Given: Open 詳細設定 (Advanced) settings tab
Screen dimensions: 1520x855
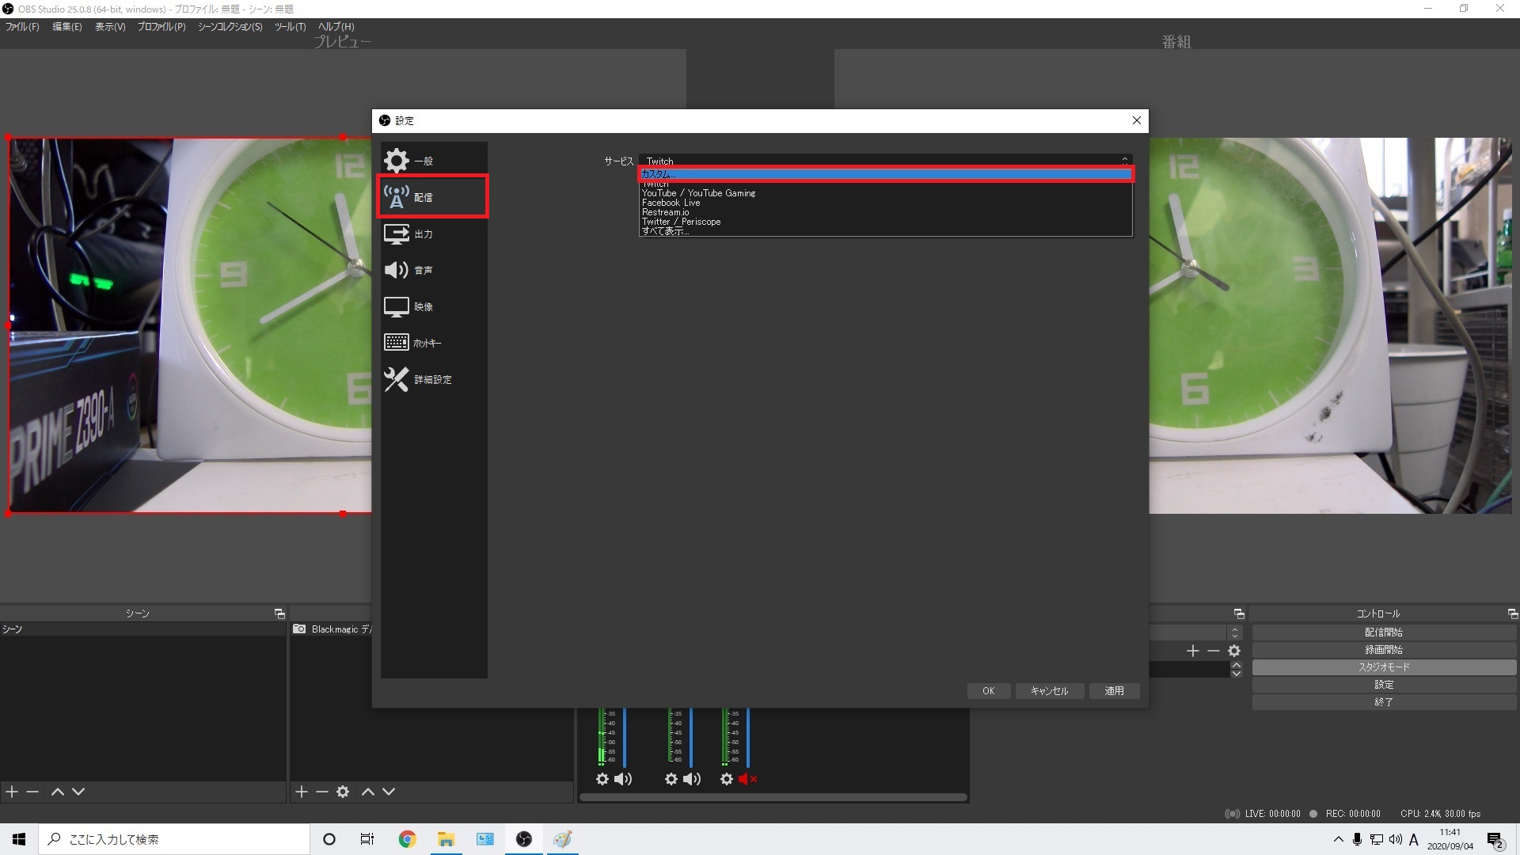Looking at the screenshot, I should [431, 379].
